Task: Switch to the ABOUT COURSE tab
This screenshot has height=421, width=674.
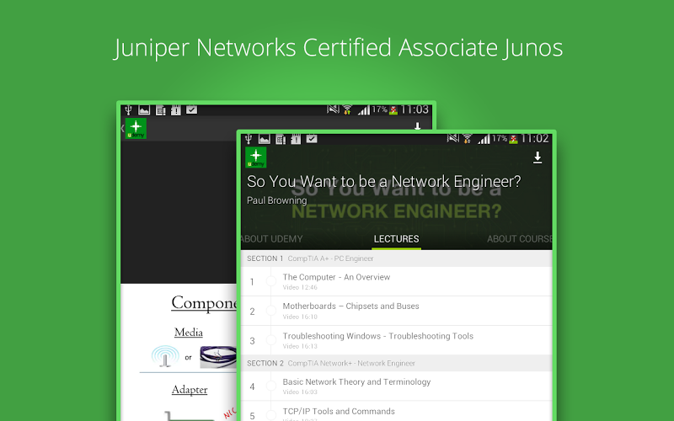Action: pos(519,239)
